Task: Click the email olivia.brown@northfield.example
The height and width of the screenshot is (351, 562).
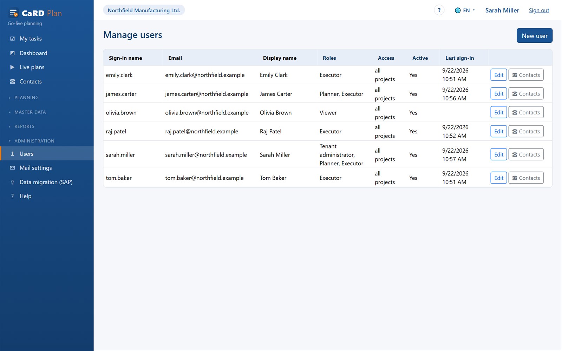Action: [x=207, y=113]
